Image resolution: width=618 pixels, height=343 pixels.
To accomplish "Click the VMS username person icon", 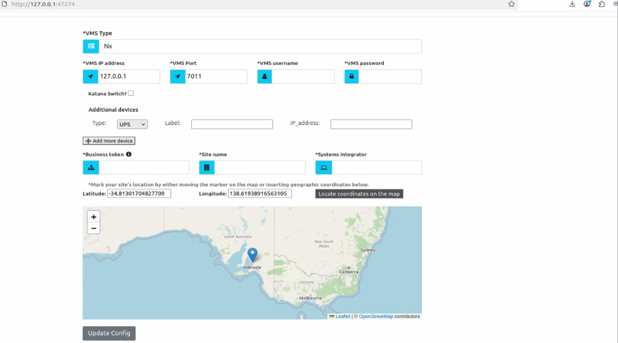I will (264, 77).
